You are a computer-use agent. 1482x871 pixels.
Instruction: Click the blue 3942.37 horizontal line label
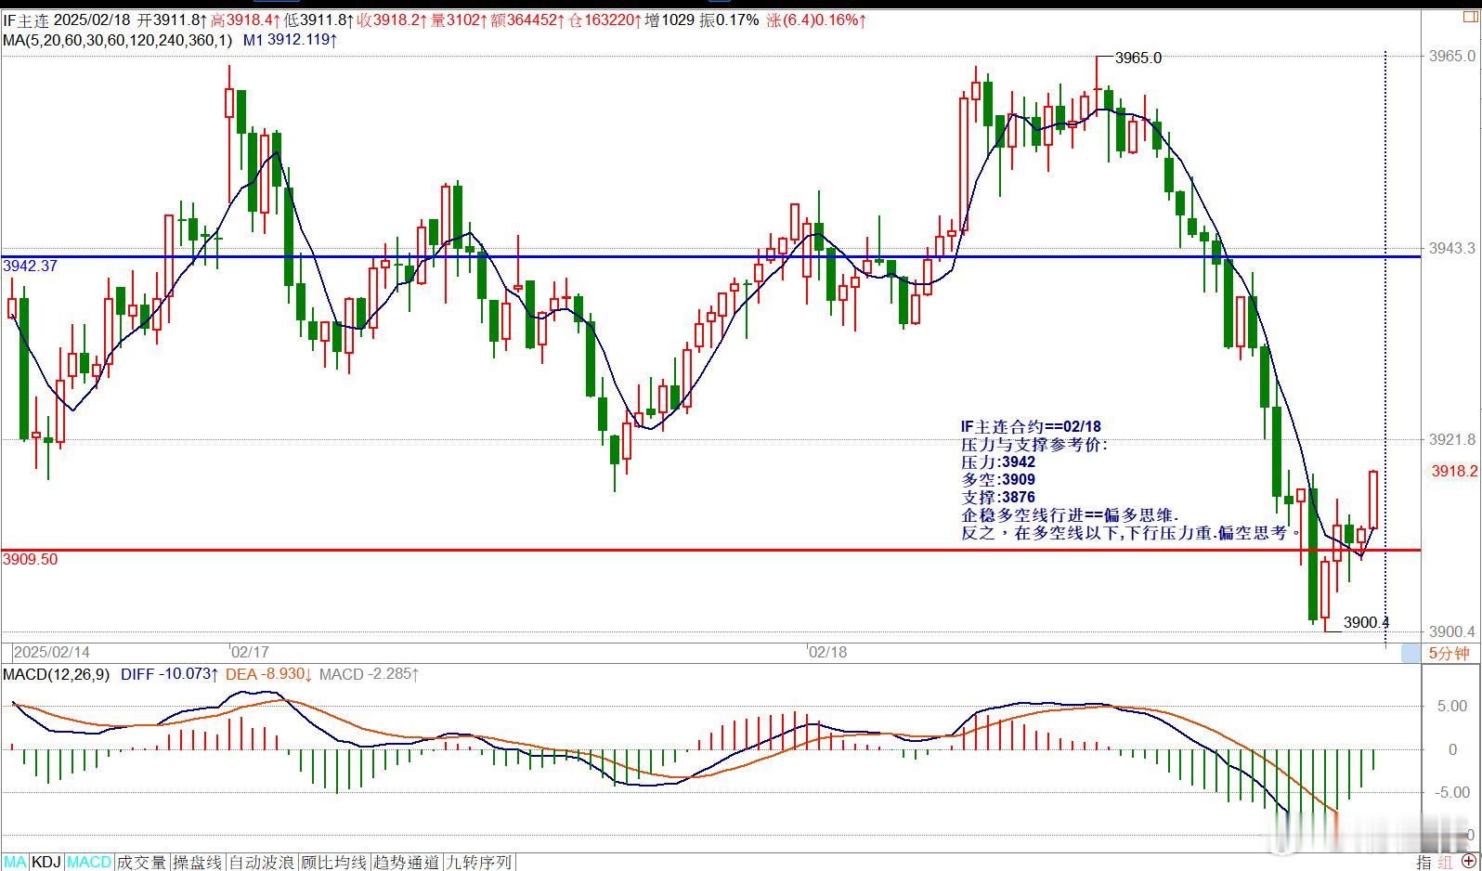pyautogui.click(x=31, y=266)
